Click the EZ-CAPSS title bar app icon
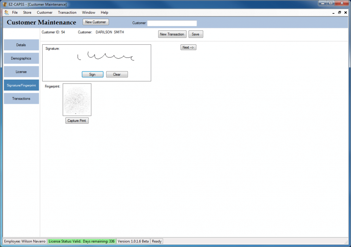This screenshot has width=351, height=247. point(4,4)
